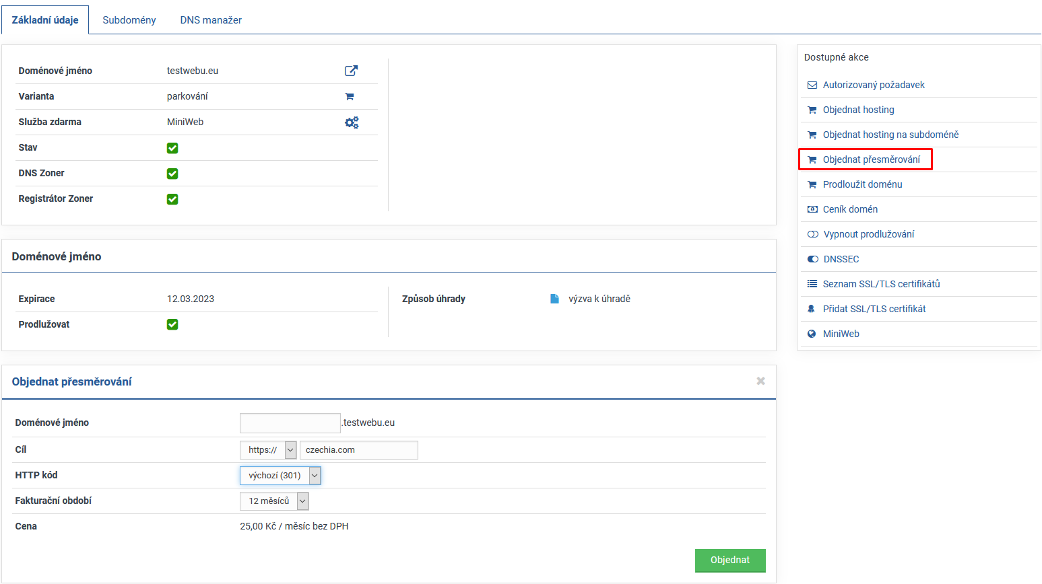
Task: Toggle the DNS Zoner checkbox
Action: (x=172, y=174)
